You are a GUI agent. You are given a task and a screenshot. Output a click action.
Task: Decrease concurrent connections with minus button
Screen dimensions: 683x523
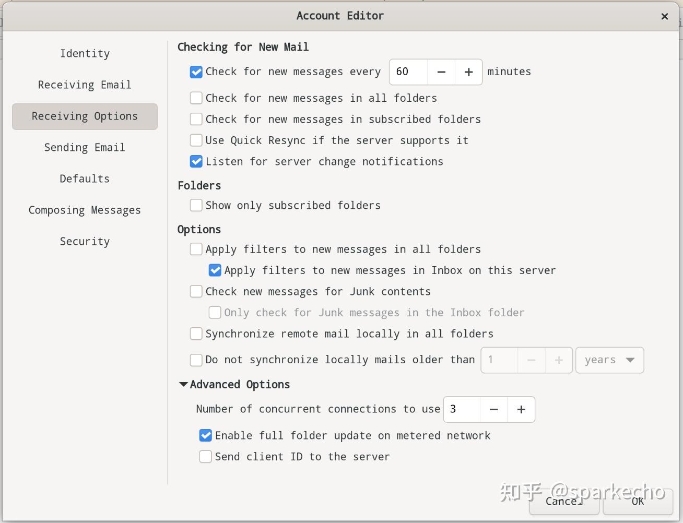tap(493, 410)
